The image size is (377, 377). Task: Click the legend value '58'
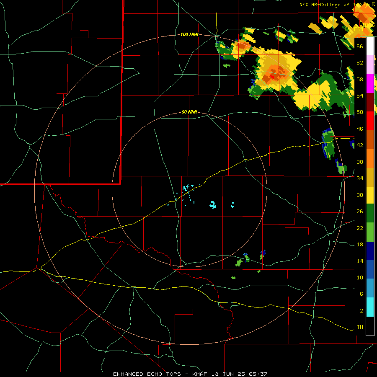[360, 79]
